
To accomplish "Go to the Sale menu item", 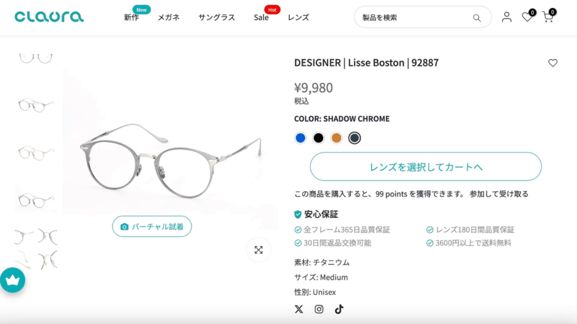I will click(261, 17).
